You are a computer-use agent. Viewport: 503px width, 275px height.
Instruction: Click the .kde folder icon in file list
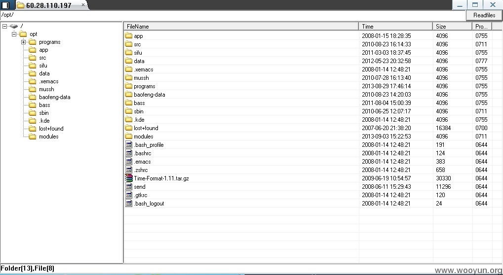tap(129, 119)
